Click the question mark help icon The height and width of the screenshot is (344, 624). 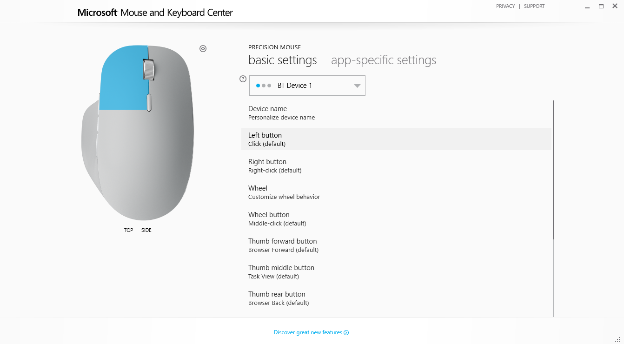click(x=242, y=79)
